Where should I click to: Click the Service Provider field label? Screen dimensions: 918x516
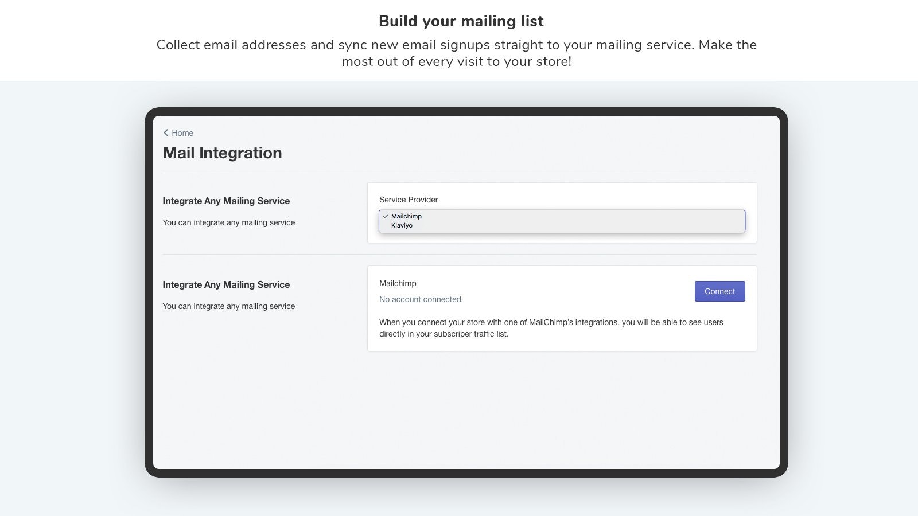pos(409,200)
